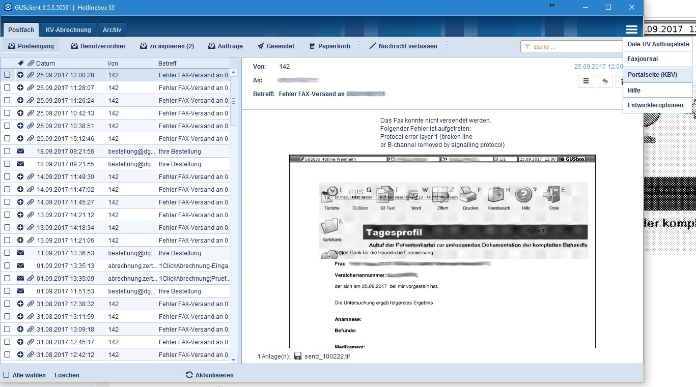Click the fax preview image thumbnail
Image resolution: width=696 pixels, height=387 pixels.
[442, 251]
